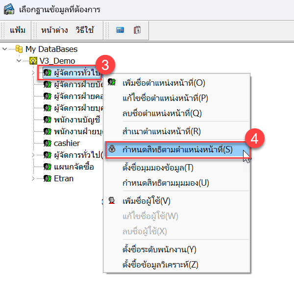The height and width of the screenshot is (293, 294).
Task: Click the role icon beside พนักงานฝ่ายบุ
Action: point(48,131)
